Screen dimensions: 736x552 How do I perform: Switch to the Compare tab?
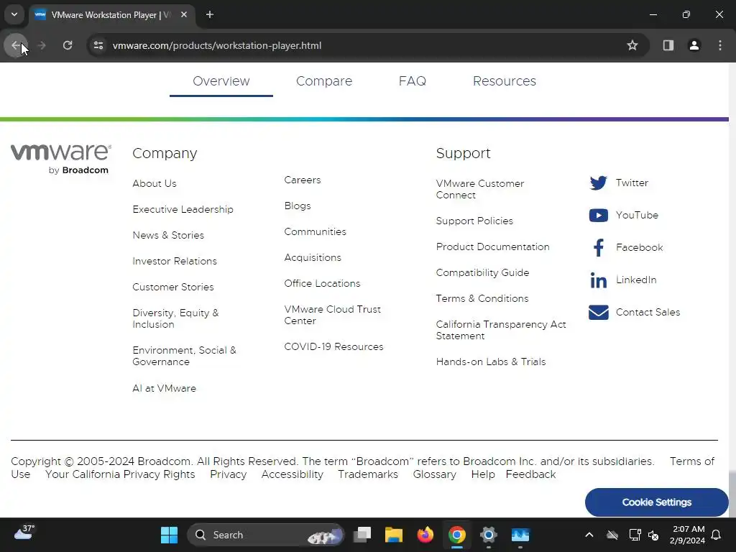coord(324,81)
